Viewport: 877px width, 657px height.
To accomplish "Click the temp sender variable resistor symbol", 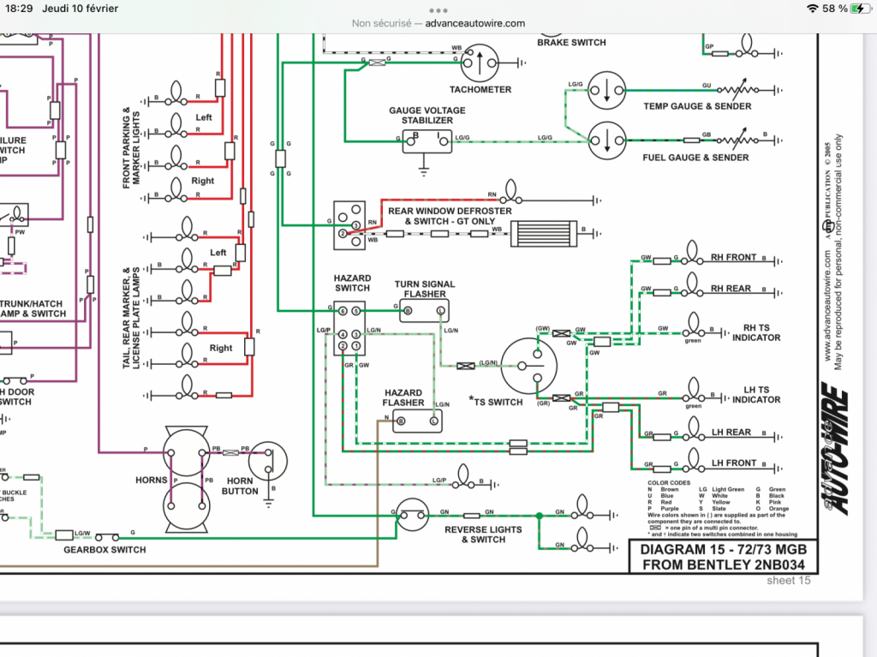I will click(738, 90).
